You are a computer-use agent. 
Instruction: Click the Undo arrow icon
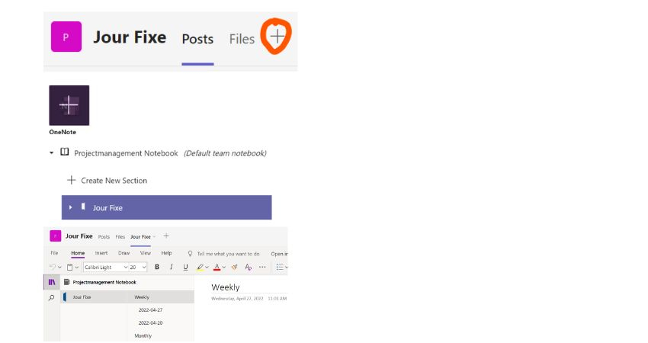point(53,268)
